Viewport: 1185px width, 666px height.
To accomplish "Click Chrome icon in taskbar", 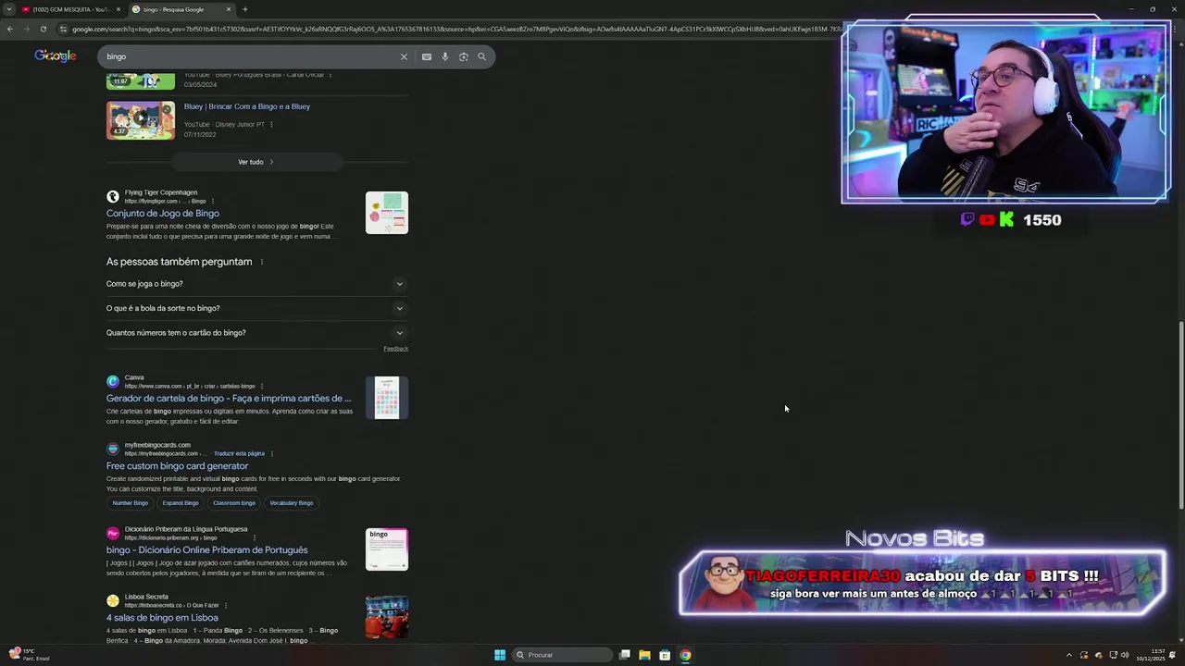I will tap(685, 655).
